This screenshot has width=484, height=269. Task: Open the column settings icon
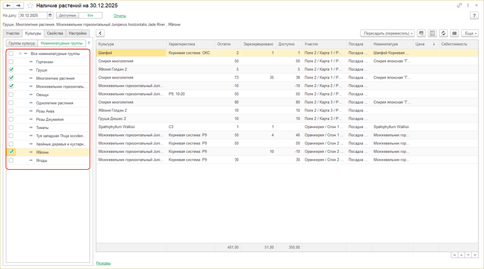432,33
